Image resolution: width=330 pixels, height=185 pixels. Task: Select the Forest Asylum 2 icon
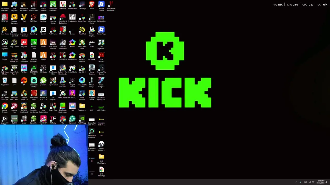tap(5, 44)
